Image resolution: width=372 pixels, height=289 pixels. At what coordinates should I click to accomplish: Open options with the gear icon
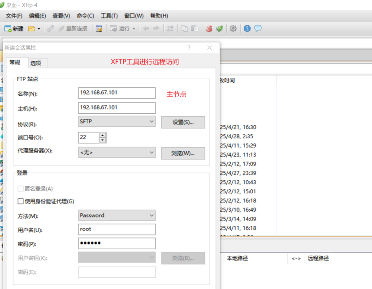click(x=233, y=29)
